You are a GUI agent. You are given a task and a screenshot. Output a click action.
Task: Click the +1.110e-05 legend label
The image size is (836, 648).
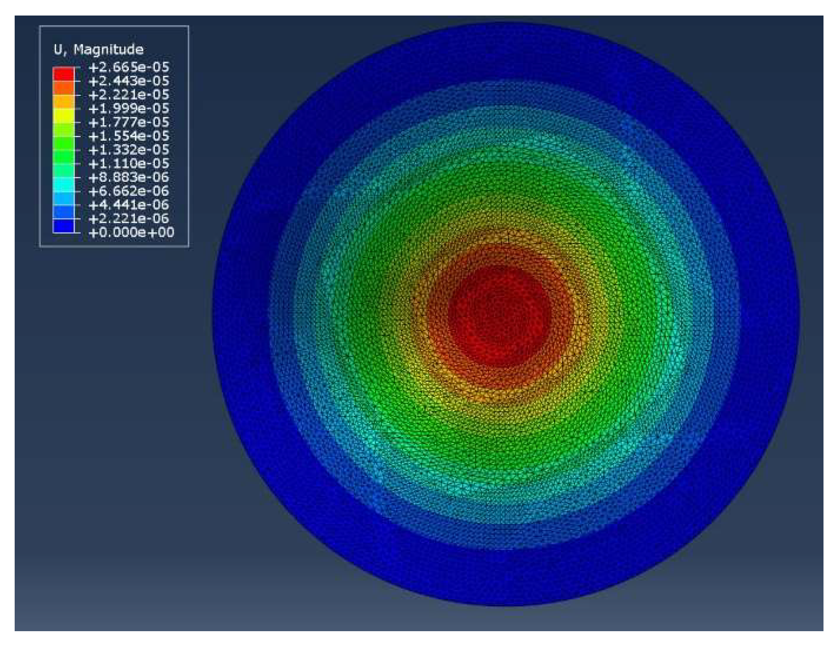click(x=129, y=164)
